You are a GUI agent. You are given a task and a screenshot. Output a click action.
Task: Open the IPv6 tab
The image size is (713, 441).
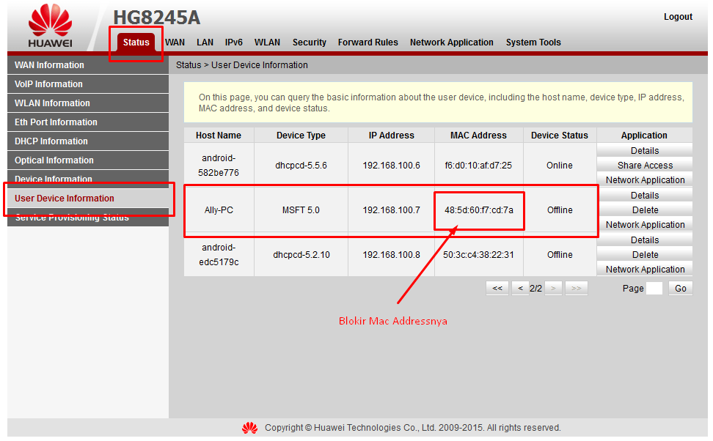[234, 42]
